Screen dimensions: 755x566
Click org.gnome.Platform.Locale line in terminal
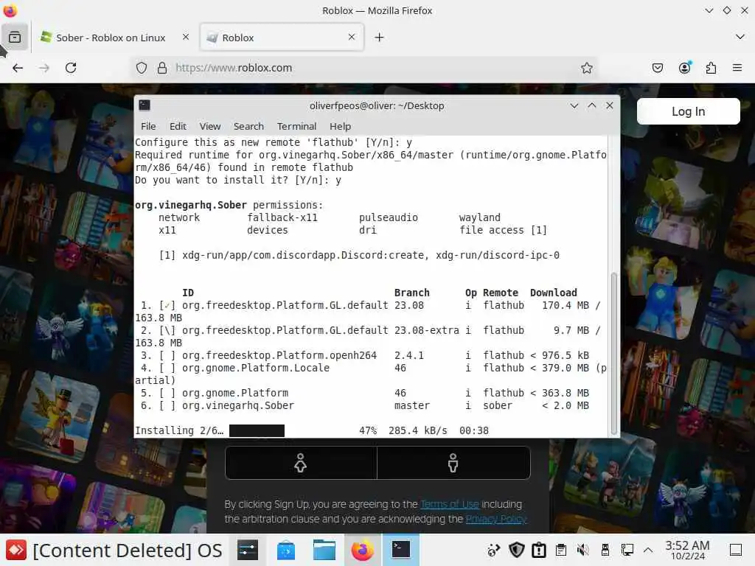pyautogui.click(x=371, y=368)
